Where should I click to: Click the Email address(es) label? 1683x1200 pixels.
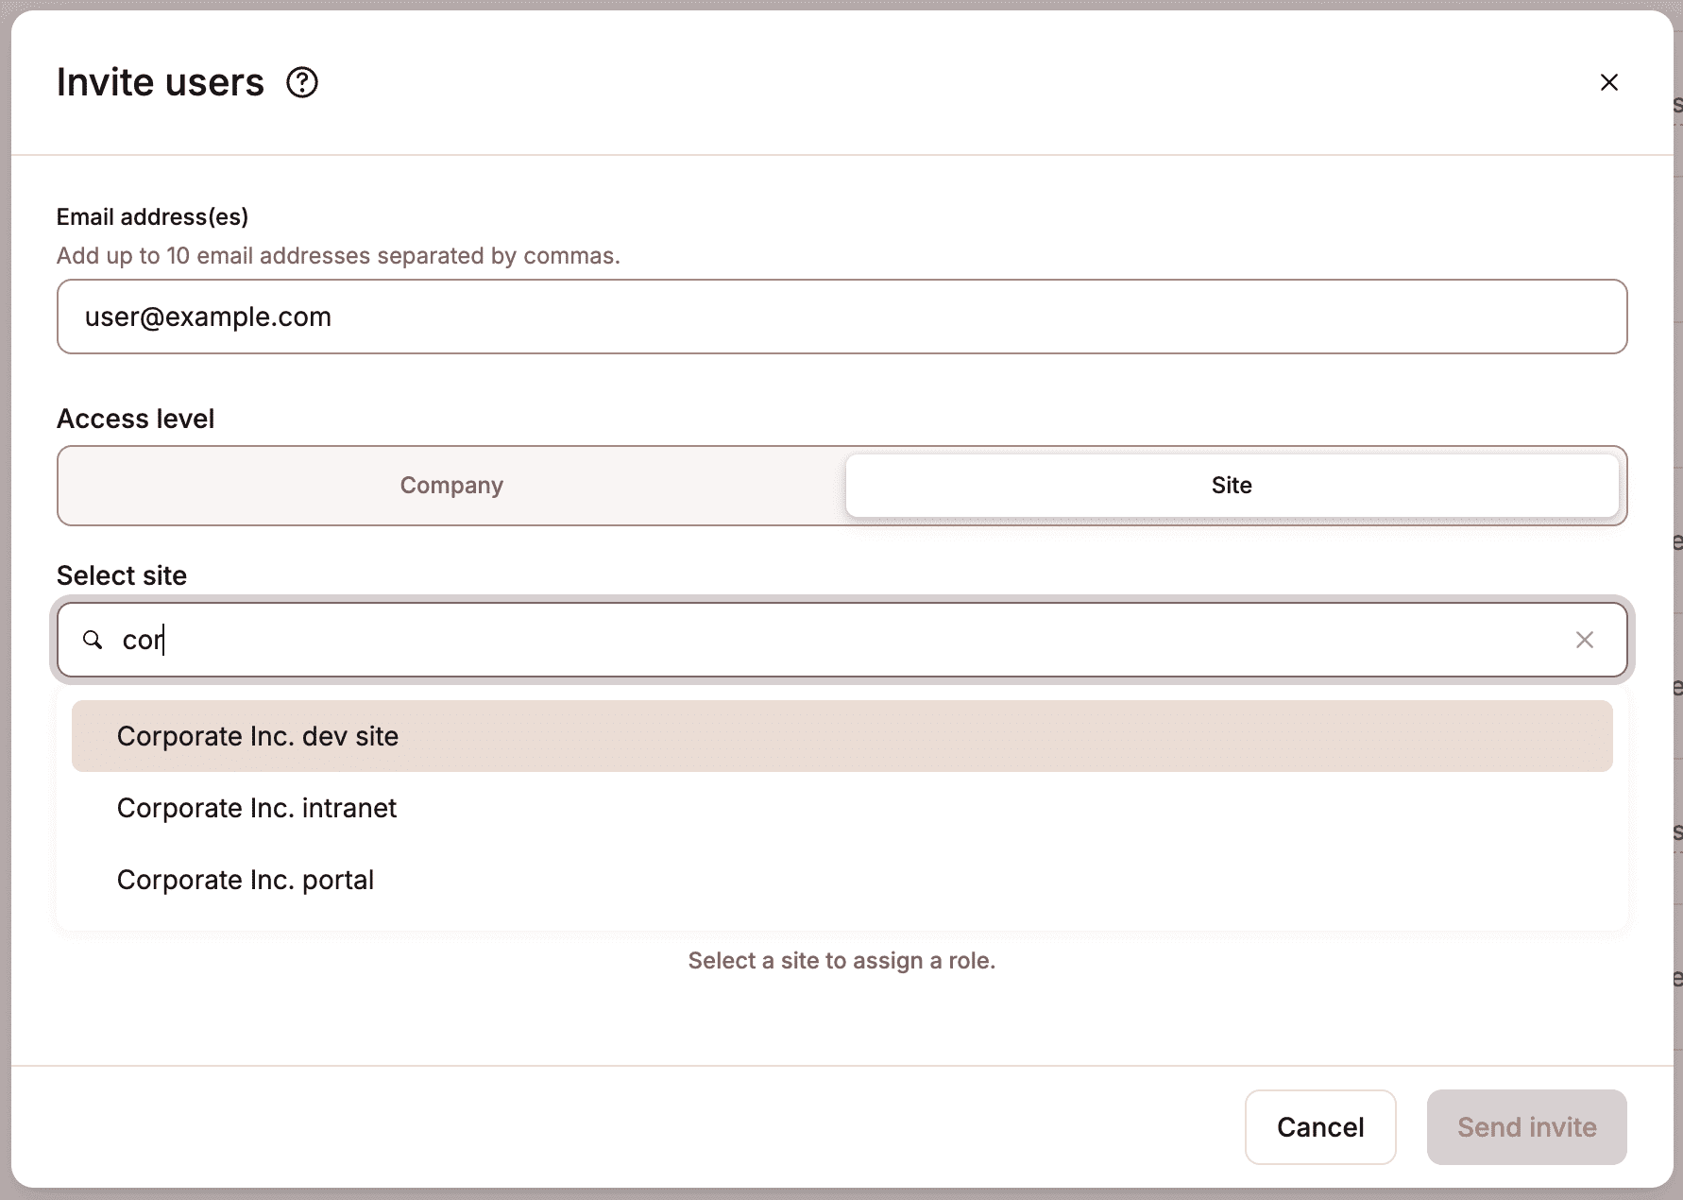click(x=151, y=216)
